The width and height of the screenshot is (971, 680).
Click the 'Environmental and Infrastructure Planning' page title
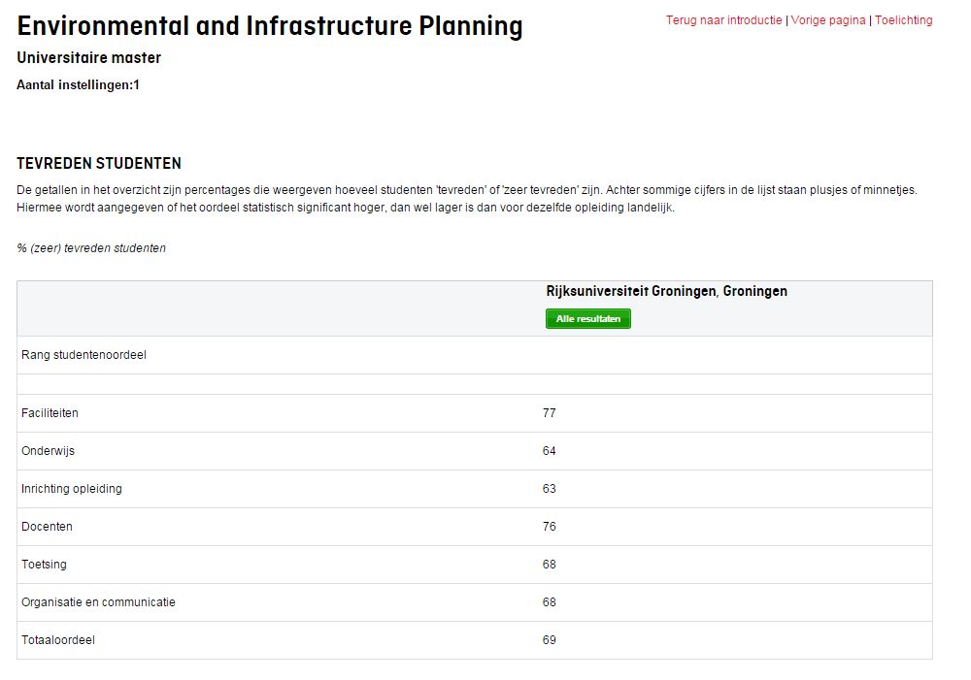click(270, 26)
